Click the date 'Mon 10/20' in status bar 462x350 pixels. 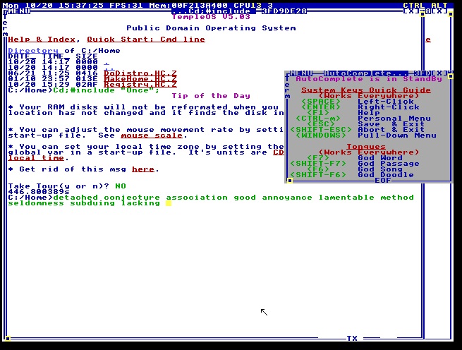[x=28, y=6]
